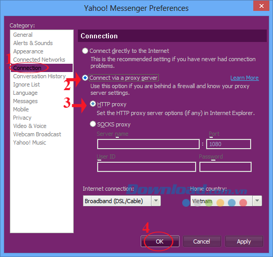The width and height of the screenshot is (273, 257).
Task: Open the Mobile category
Action: [x=21, y=109]
